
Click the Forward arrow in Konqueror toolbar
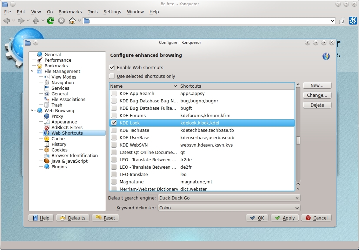21,21
